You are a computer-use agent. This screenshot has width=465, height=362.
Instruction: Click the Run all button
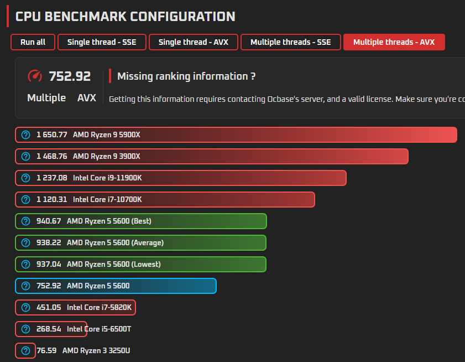point(33,42)
